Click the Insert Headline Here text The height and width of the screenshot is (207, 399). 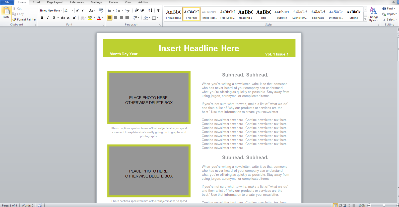coord(199,48)
